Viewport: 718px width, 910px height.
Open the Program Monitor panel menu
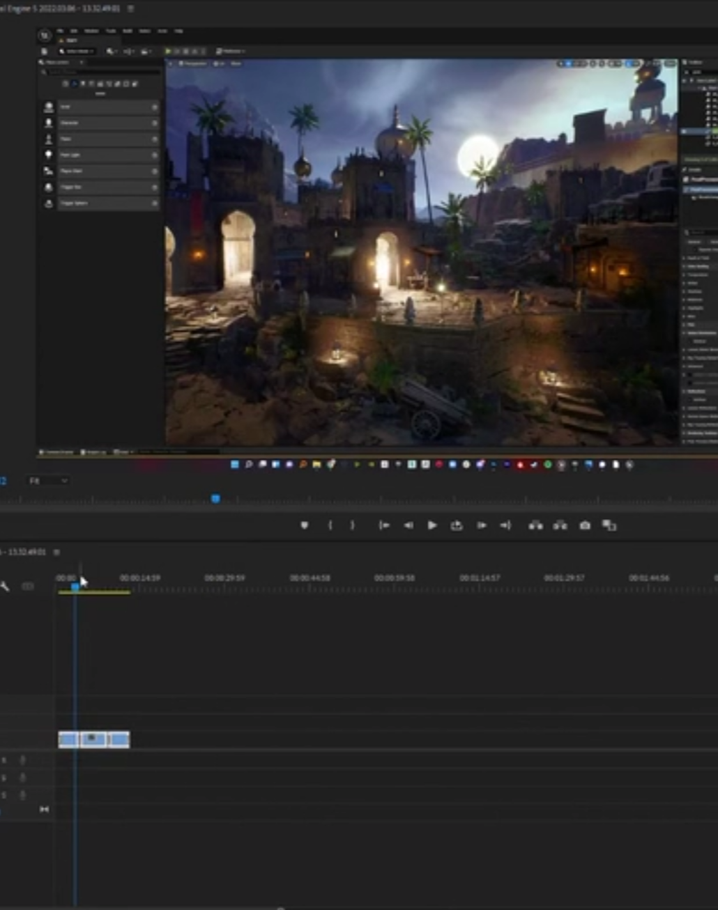[x=130, y=8]
